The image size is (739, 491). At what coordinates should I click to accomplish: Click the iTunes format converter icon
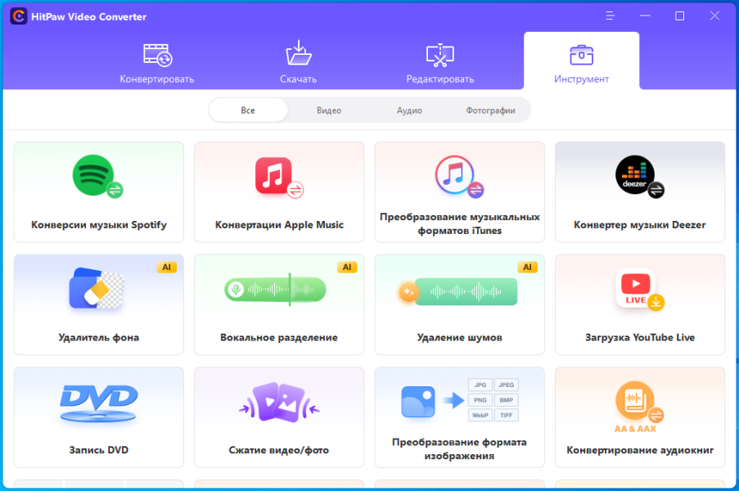pyautogui.click(x=459, y=176)
